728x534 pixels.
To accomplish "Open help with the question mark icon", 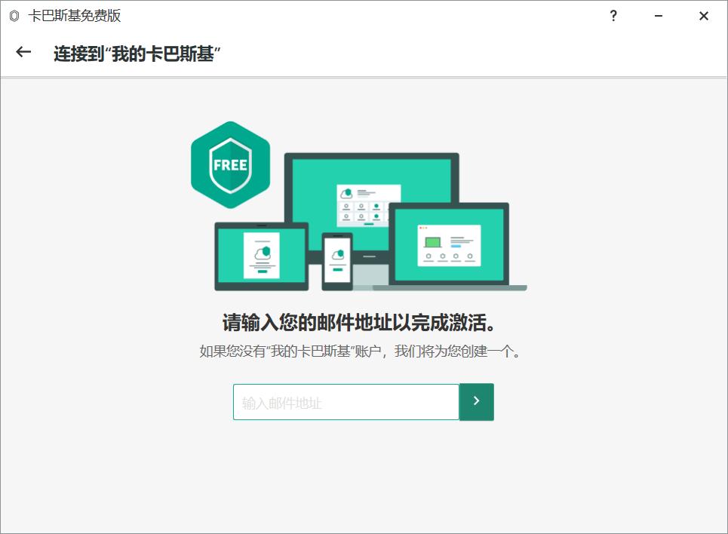I will pos(613,16).
